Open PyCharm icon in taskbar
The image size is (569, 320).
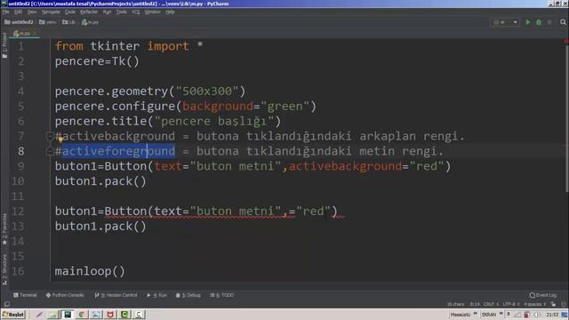coord(68,314)
